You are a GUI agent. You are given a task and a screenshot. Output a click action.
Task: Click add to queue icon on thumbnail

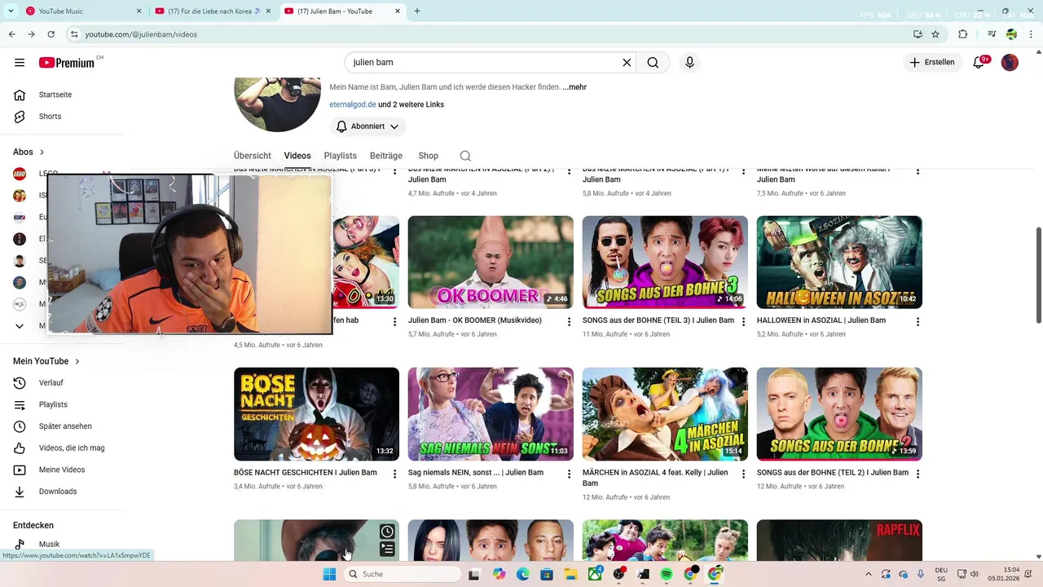[x=387, y=549]
